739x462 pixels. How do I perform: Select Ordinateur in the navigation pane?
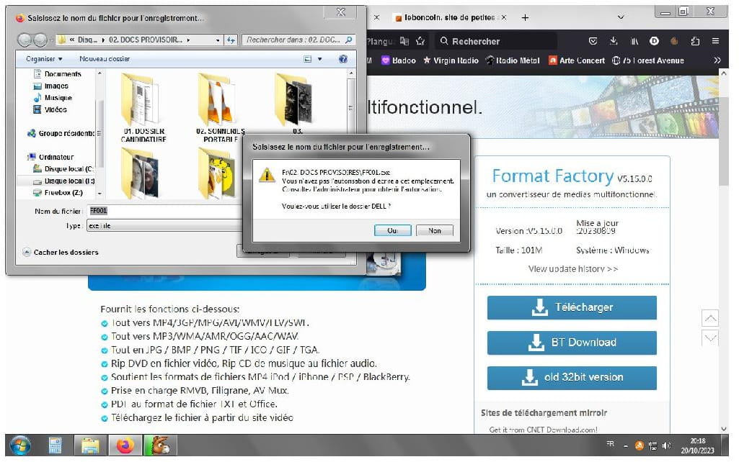tap(50, 157)
